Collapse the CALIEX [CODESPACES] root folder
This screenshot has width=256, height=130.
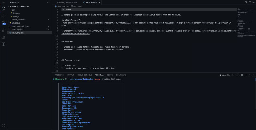coord(29,6)
